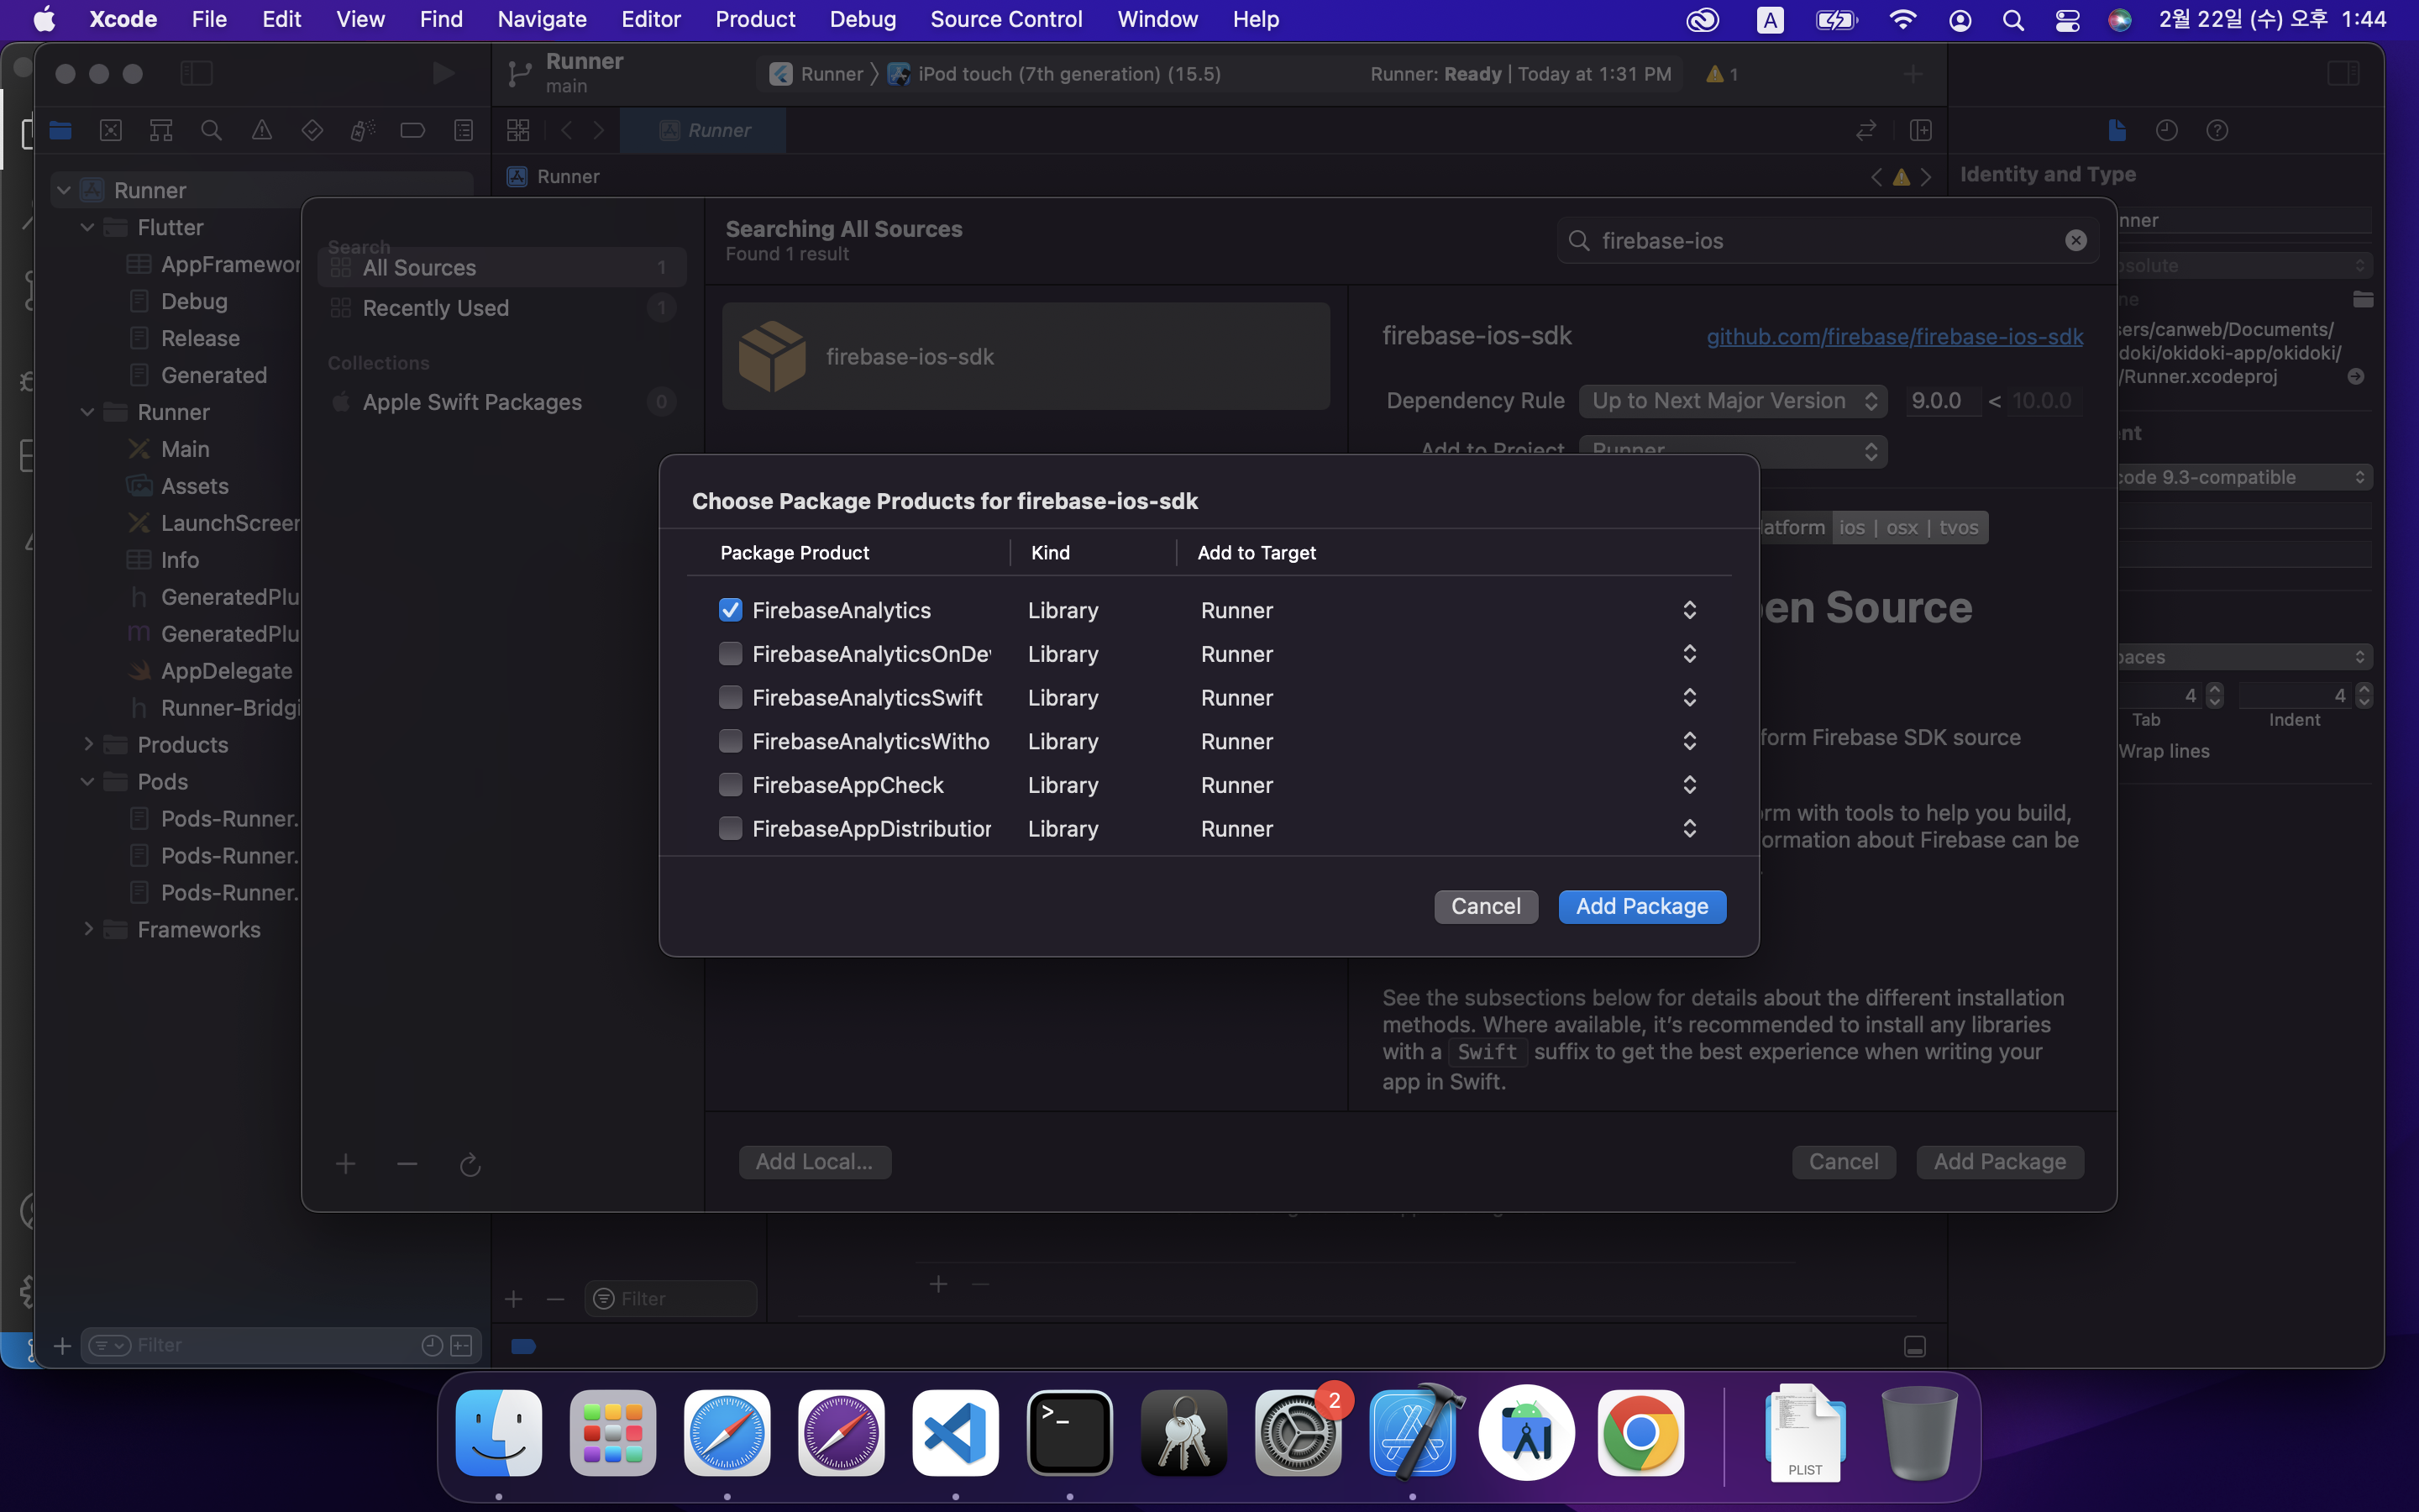Collapse the Pods folder in navigator
This screenshot has height=1512, width=2419.
(x=88, y=782)
